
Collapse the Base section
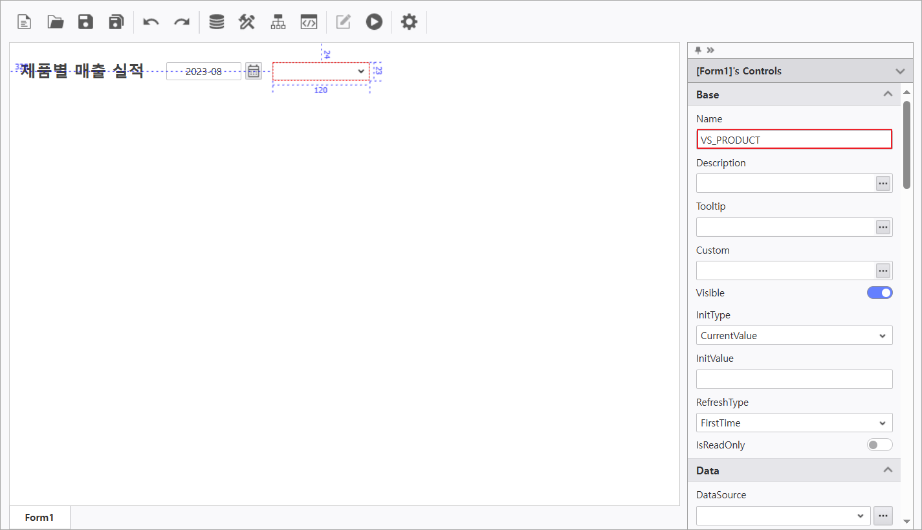click(x=888, y=94)
